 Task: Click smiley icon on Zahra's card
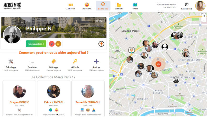tap(57, 110)
